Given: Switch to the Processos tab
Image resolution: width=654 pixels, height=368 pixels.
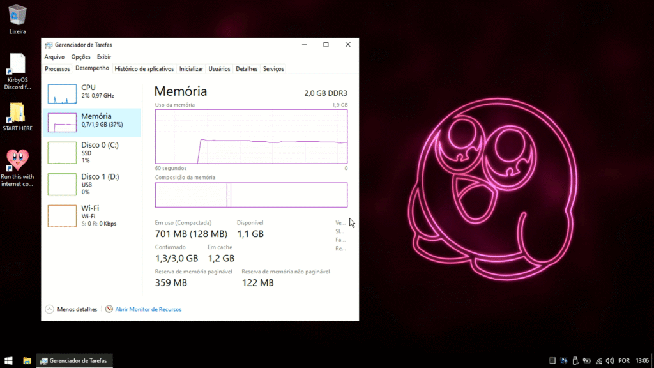Looking at the screenshot, I should click(57, 69).
